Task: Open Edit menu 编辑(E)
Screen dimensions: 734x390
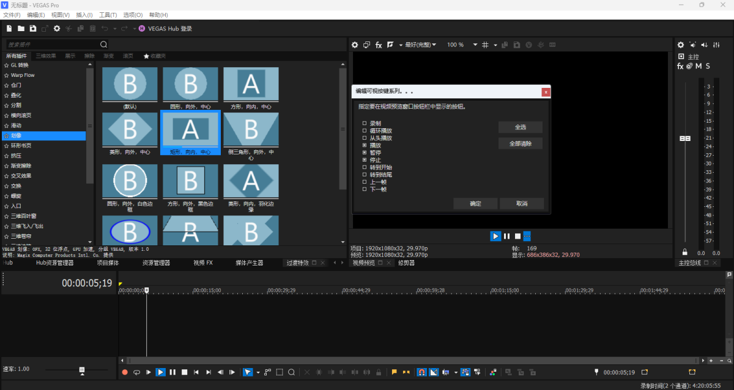Action: coord(36,15)
